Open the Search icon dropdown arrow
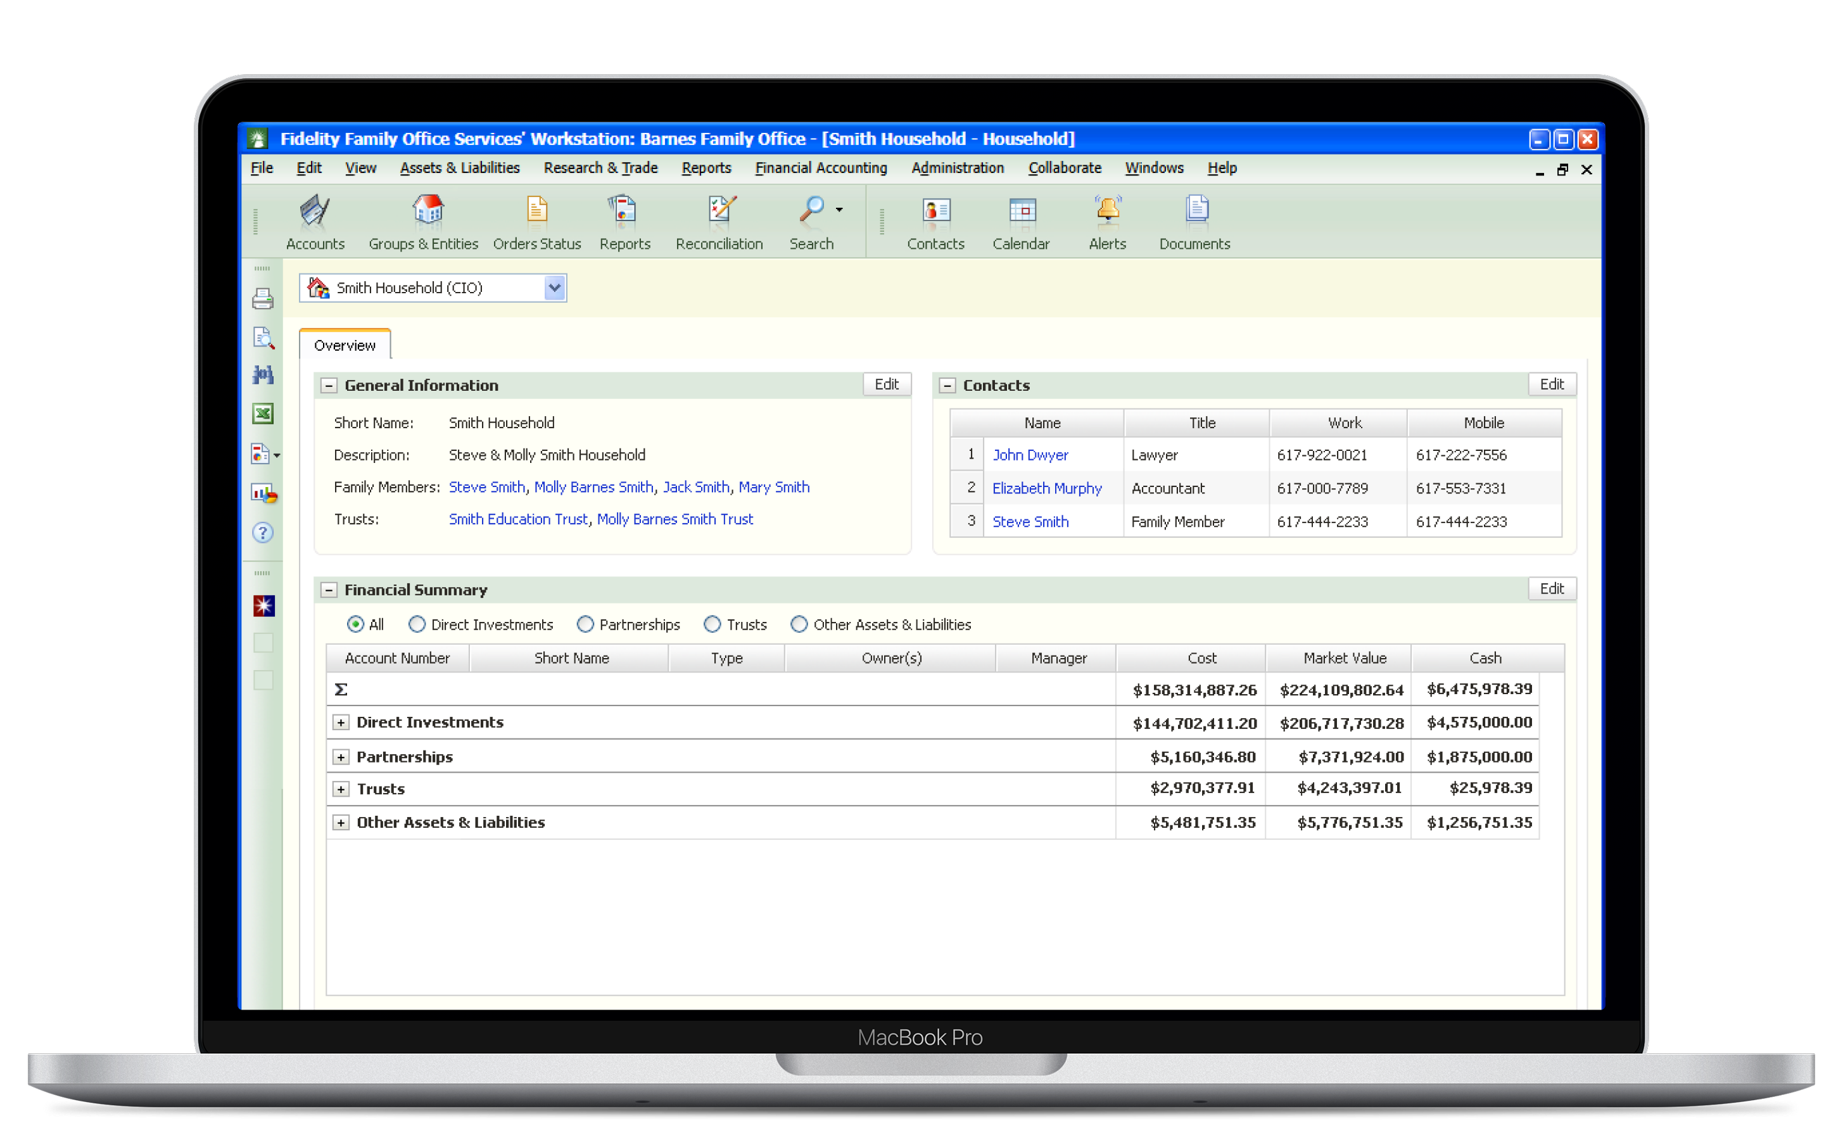 tap(839, 210)
